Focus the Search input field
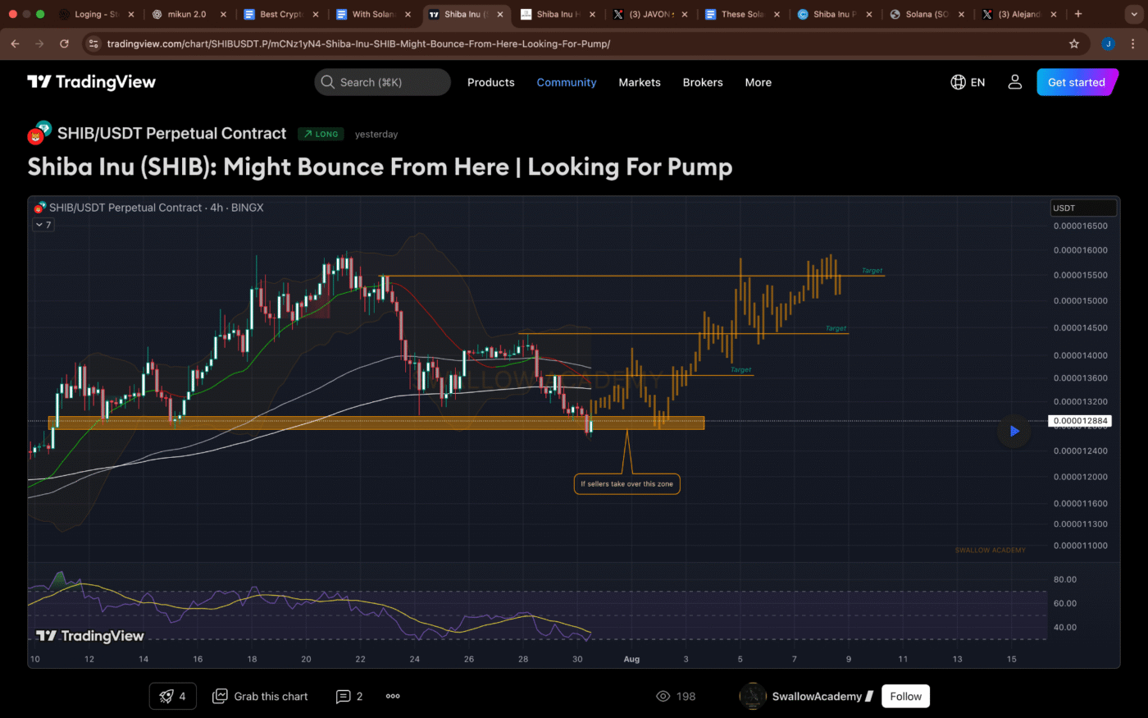This screenshot has height=718, width=1148. click(x=383, y=82)
